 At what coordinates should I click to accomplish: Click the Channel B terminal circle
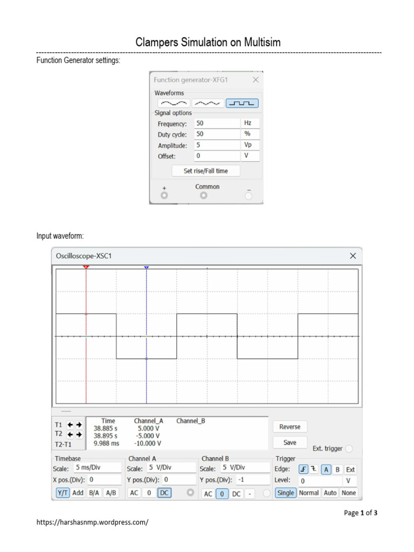click(267, 493)
